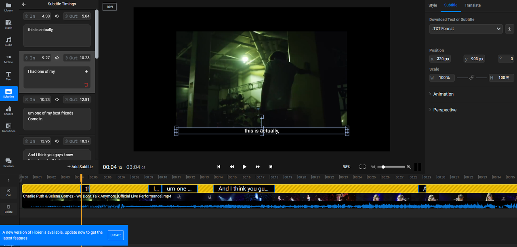Edit In time 9.27 field
The width and height of the screenshot is (517, 247).
pos(38,58)
